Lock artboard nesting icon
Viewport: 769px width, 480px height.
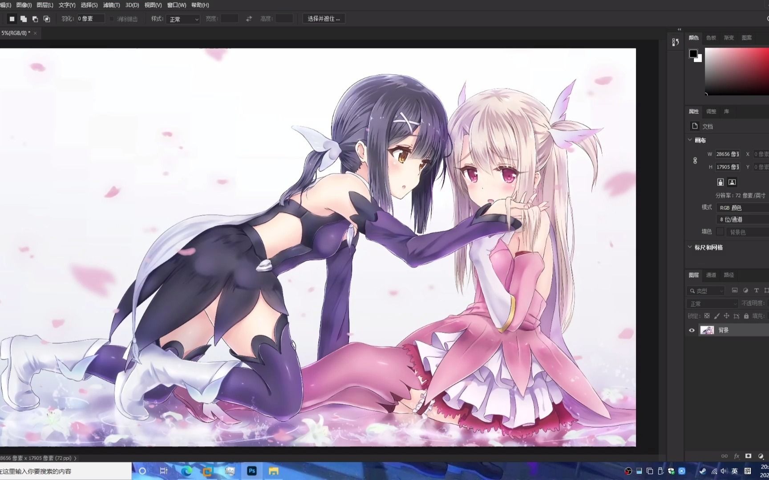pyautogui.click(x=737, y=316)
